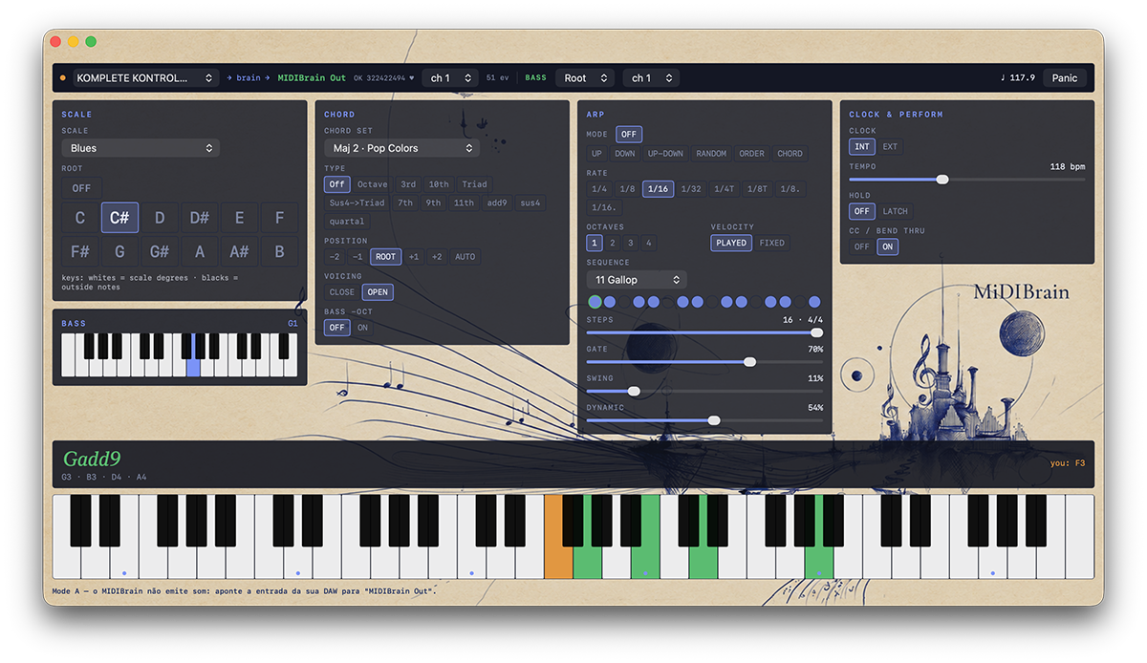Select CLOSE voicing
Image resolution: width=1147 pixels, height=663 pixels.
[x=342, y=292]
